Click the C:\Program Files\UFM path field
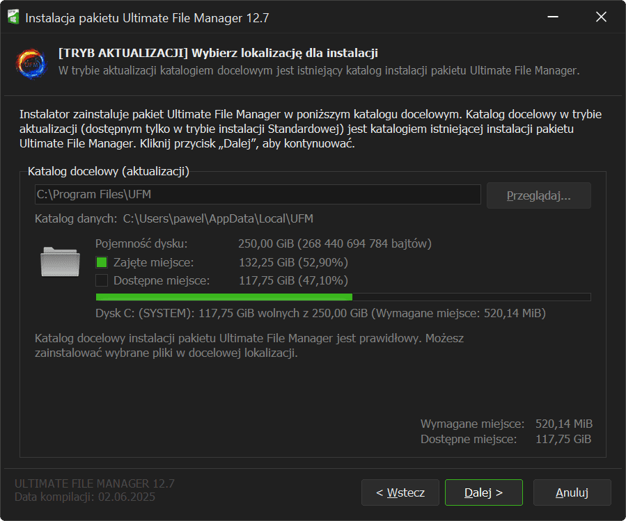 258,195
